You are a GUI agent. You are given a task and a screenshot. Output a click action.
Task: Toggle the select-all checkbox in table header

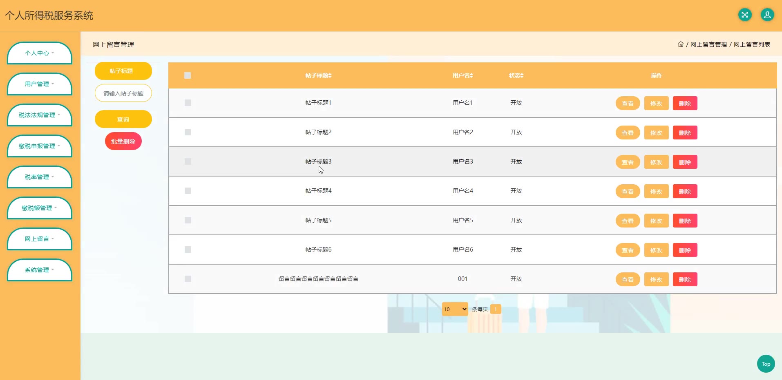(188, 75)
